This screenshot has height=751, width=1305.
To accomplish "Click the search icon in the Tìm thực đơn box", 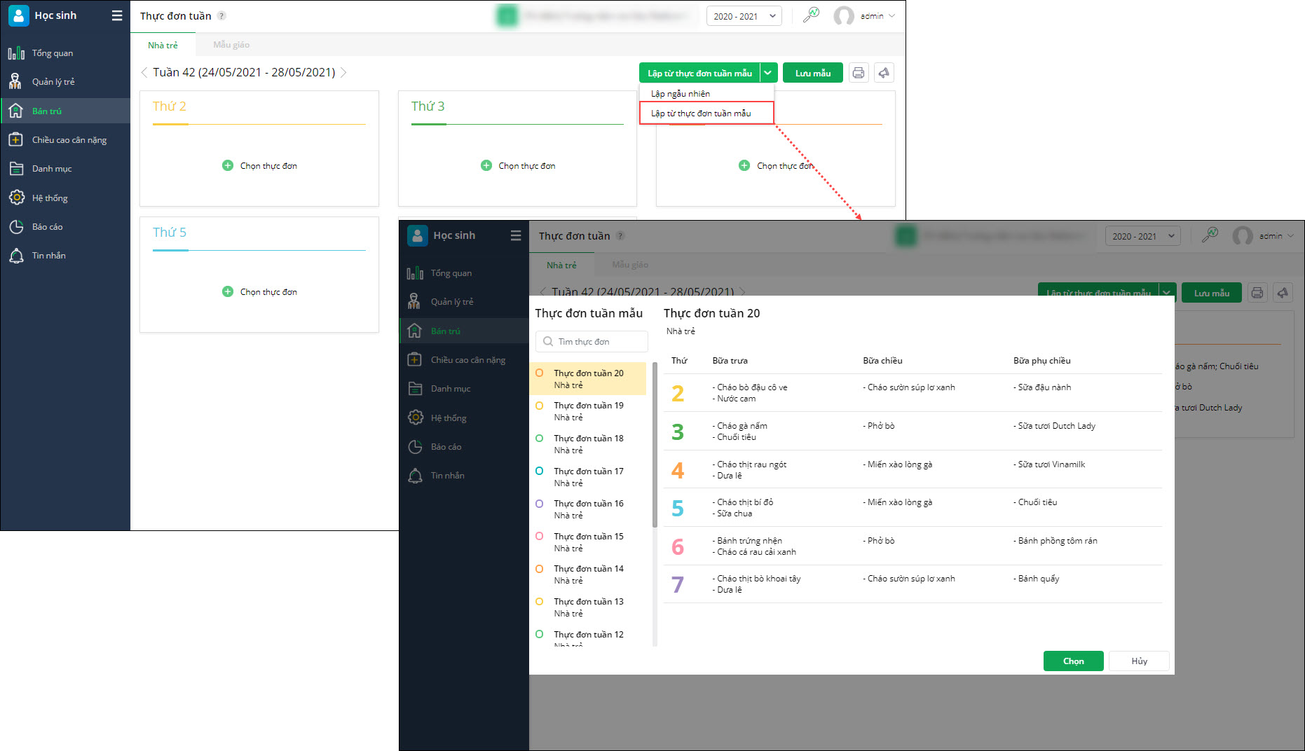I will [x=548, y=342].
